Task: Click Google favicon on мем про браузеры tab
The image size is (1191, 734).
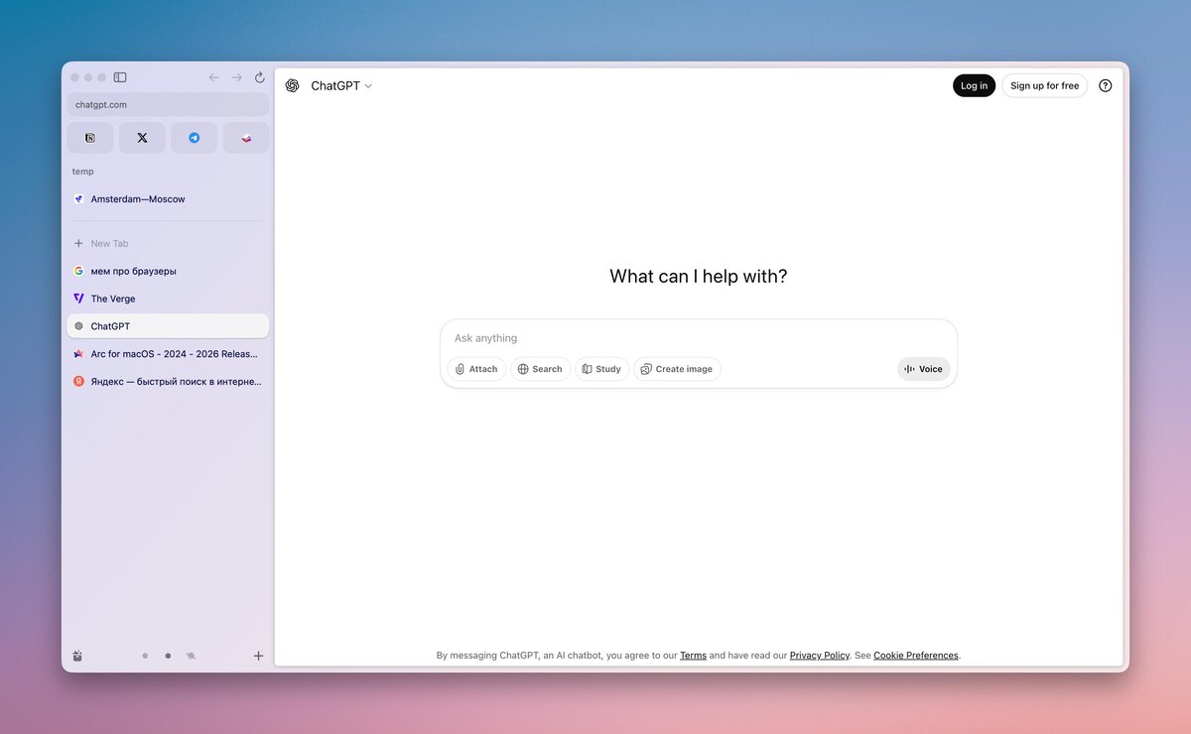Action: pyautogui.click(x=78, y=271)
